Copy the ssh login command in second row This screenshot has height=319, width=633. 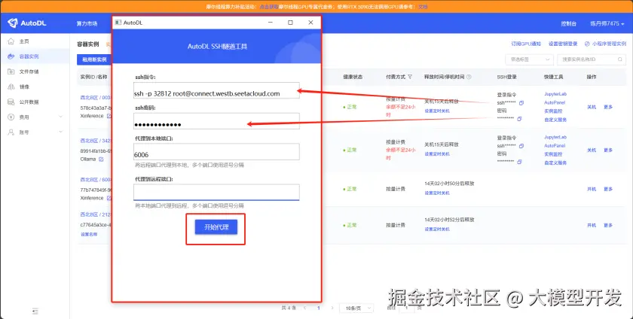tap(521, 146)
